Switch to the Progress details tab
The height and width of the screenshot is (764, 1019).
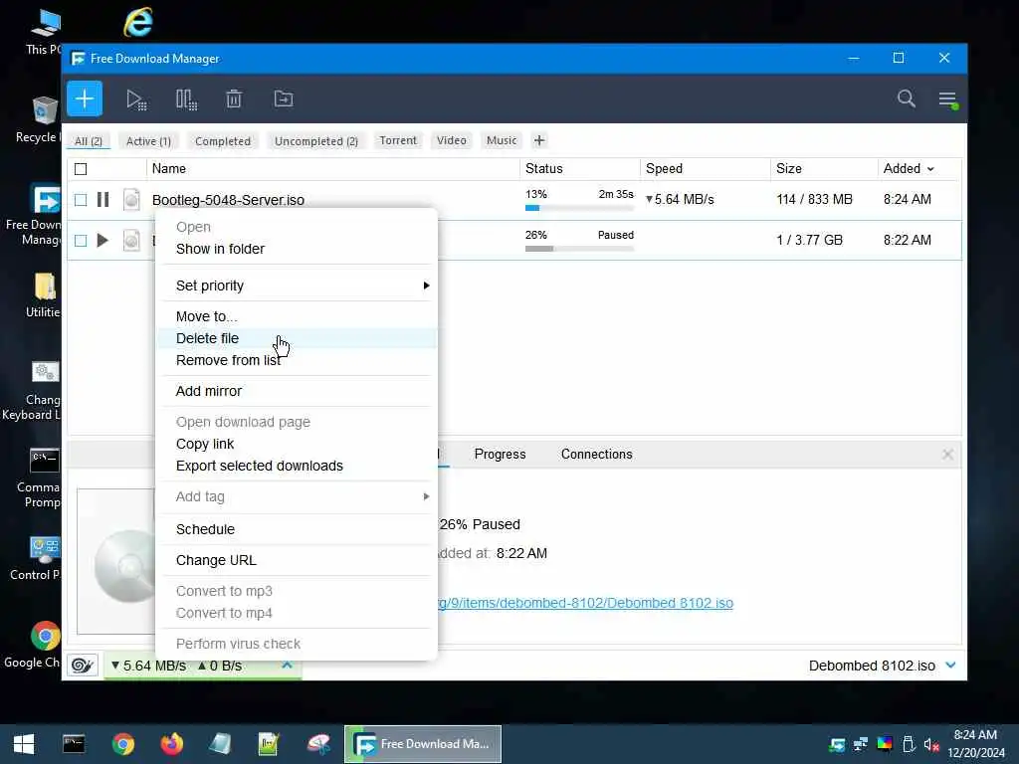tap(500, 454)
